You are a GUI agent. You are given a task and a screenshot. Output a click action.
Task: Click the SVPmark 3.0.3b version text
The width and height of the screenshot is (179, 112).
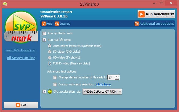tap(54, 16)
